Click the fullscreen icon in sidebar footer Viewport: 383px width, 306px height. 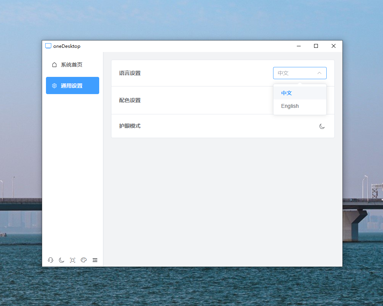tap(72, 260)
